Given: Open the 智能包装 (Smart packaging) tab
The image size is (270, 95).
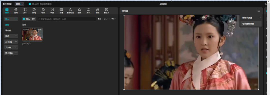Looking at the screenshot, I should pos(70,11).
